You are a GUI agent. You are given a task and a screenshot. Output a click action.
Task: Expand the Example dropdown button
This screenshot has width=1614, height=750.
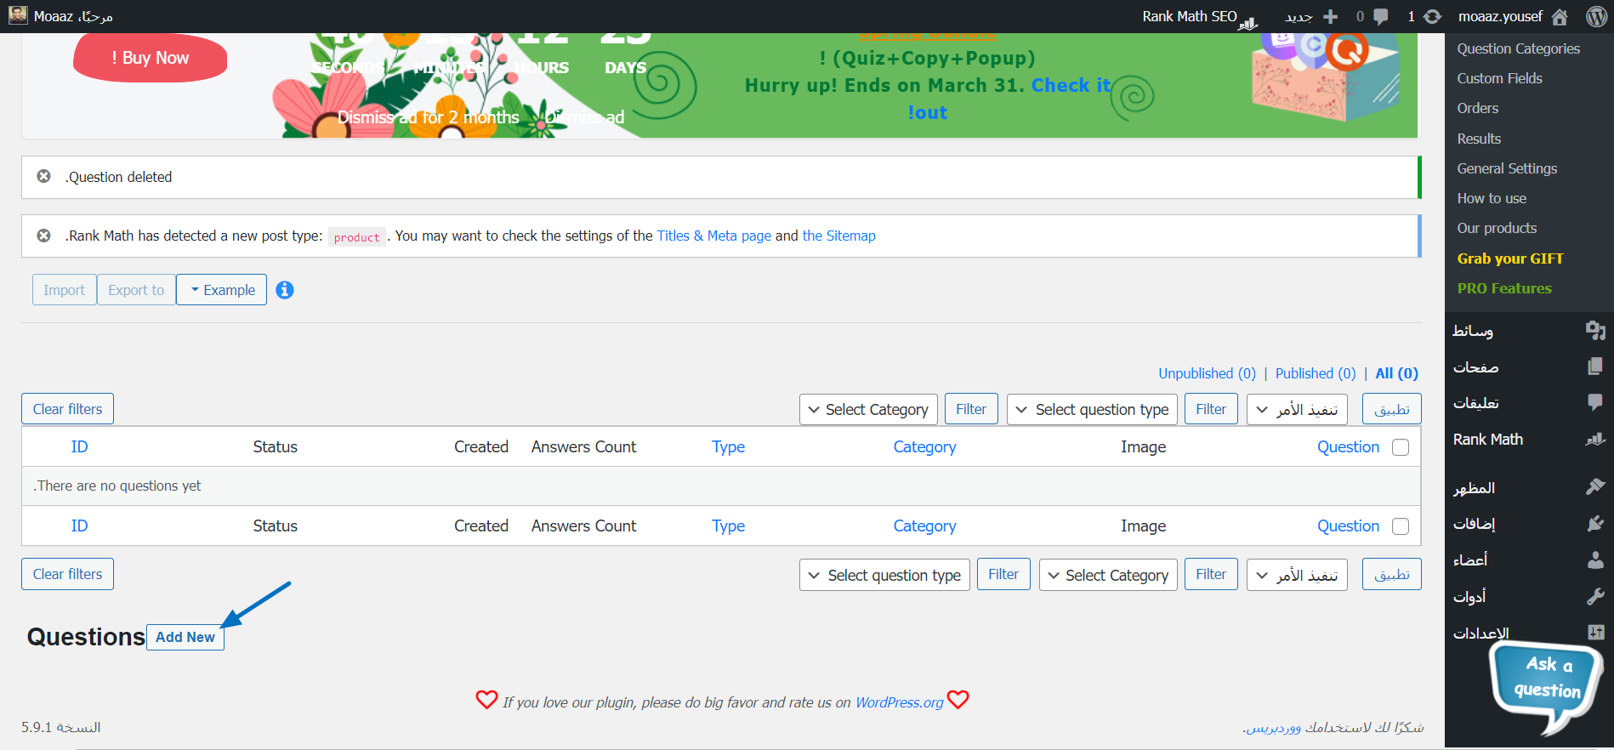(x=221, y=290)
